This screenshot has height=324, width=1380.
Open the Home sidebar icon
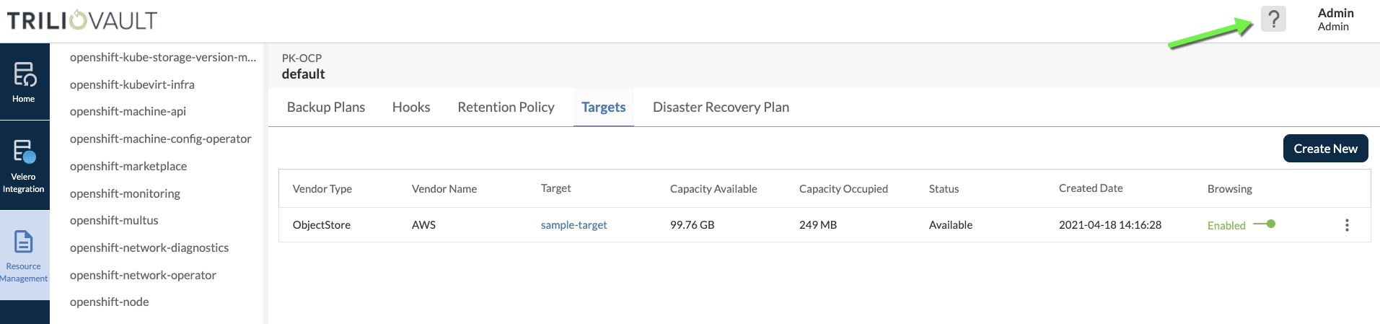24,82
